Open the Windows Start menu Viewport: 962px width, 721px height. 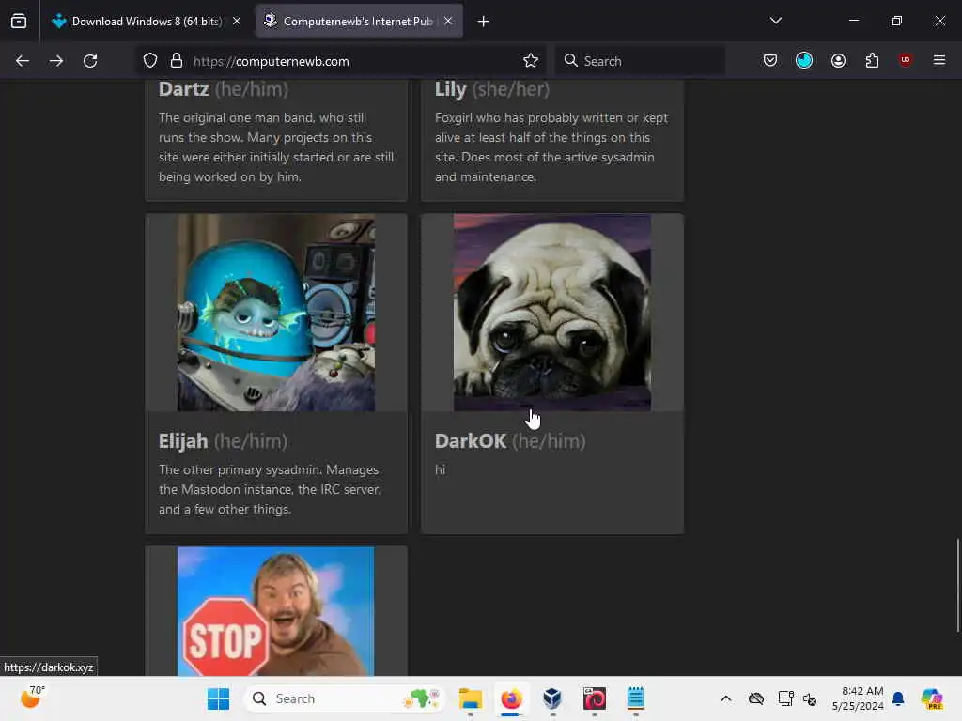[218, 698]
